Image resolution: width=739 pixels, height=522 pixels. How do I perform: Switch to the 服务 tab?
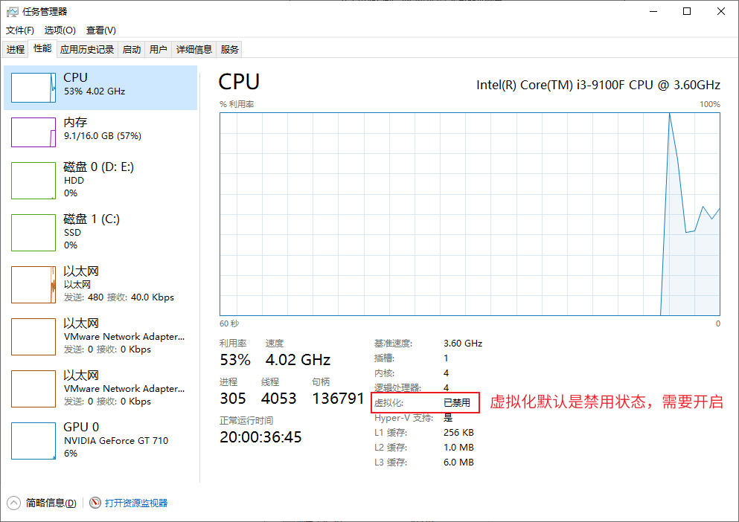(230, 50)
